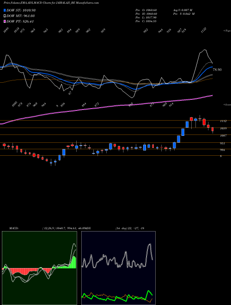231x305 pixels.
Task: Click the 1059 price level label at right
Action: pos(223,128)
